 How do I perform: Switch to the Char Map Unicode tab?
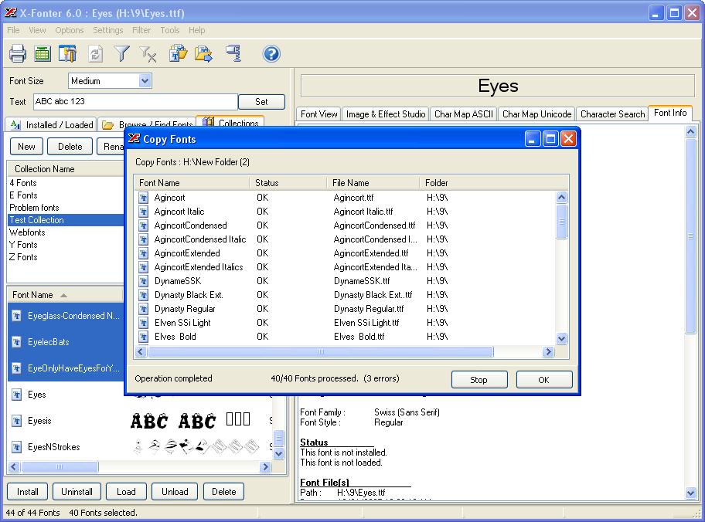536,114
